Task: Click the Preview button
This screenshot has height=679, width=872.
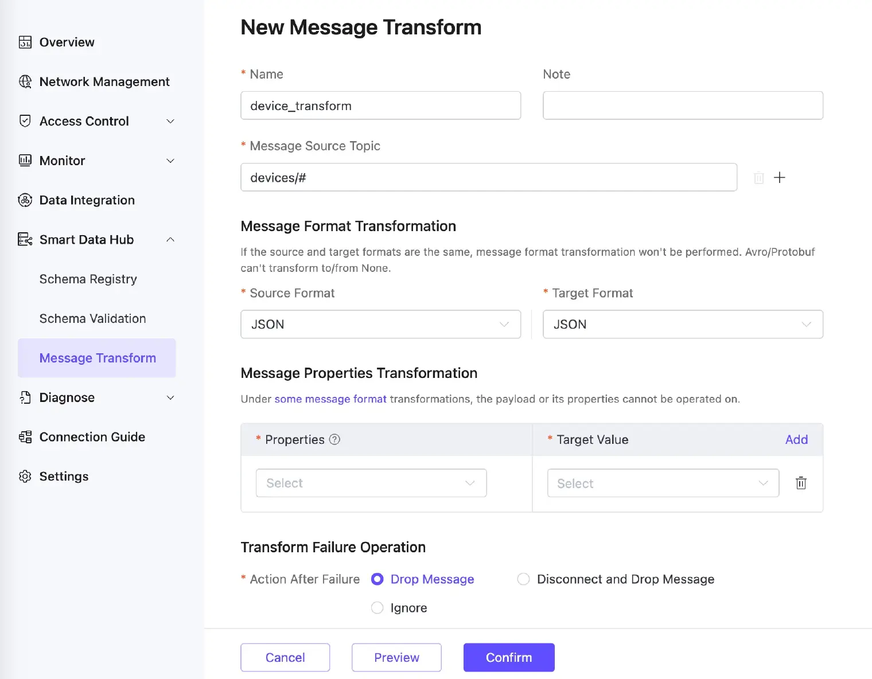Action: click(396, 657)
